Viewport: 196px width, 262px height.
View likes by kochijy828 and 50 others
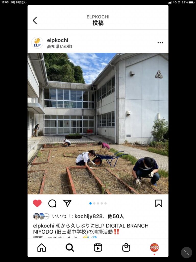click(88, 216)
